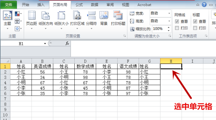216x120 pixels.
Task: Click 打印标题 print titles button
Action: point(118,18)
